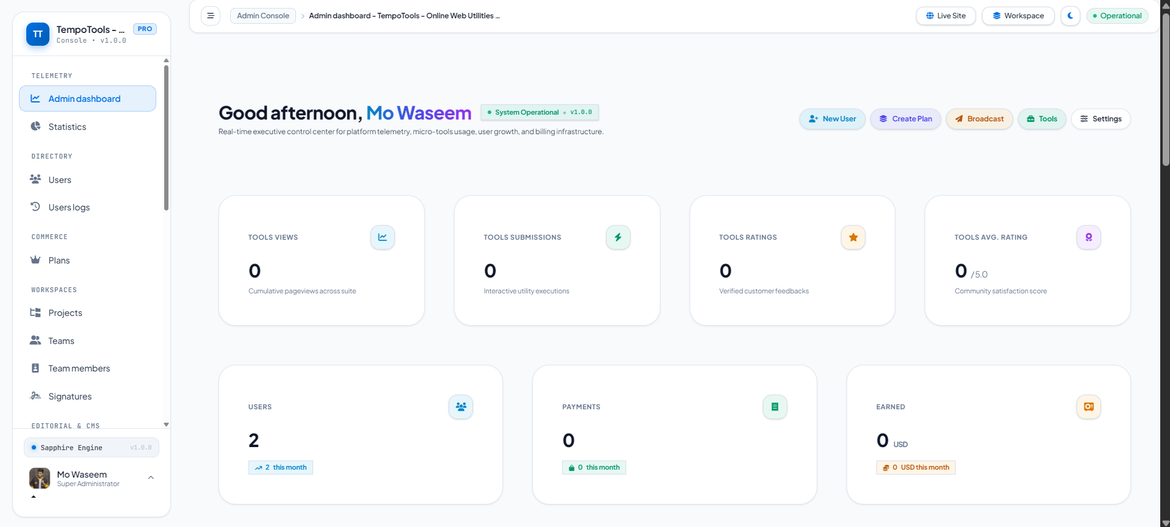
Task: Click the main page vertical scrollbar
Action: [1165, 90]
